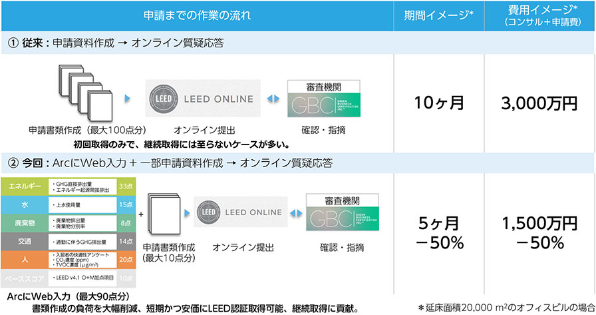Click the GBCI logo in the Arc flow
This screenshot has width=596, height=315.
click(x=342, y=212)
